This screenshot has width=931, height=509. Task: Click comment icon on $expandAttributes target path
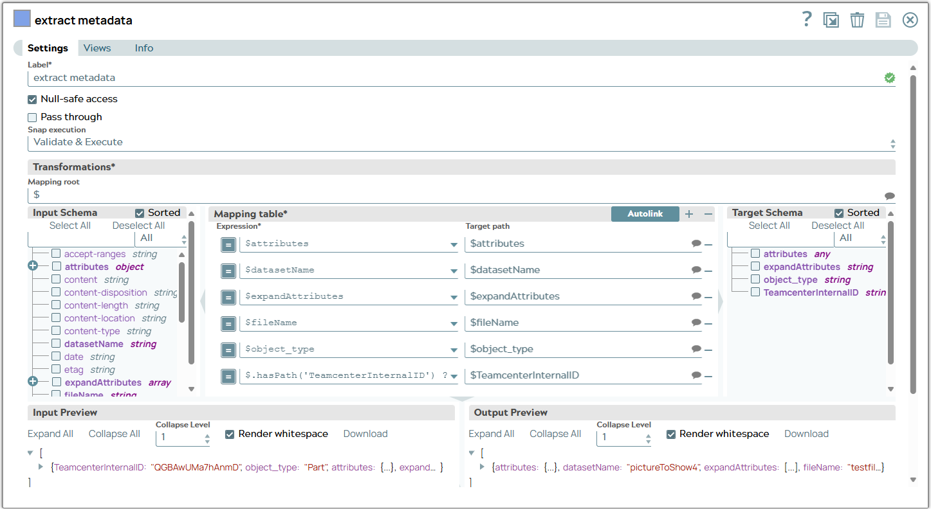pos(696,296)
